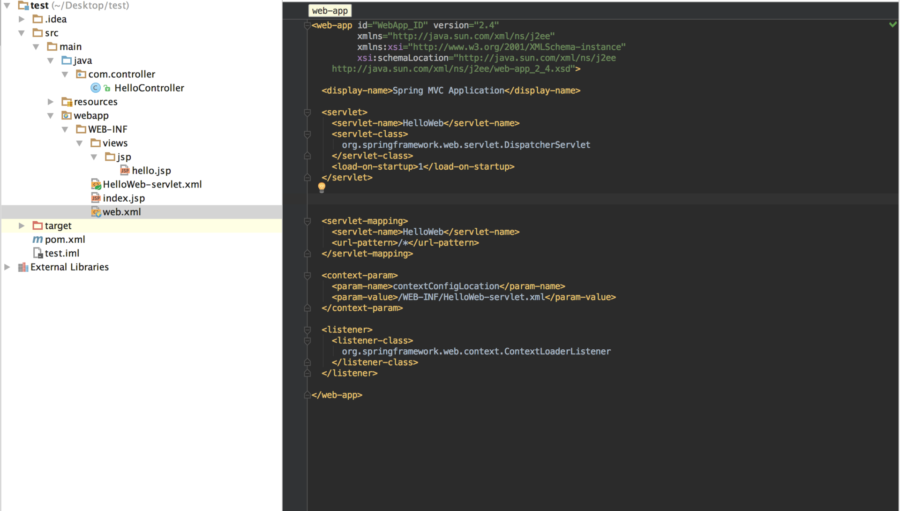This screenshot has height=511, width=900.
Task: Click the web.xml file icon
Action: tap(96, 212)
